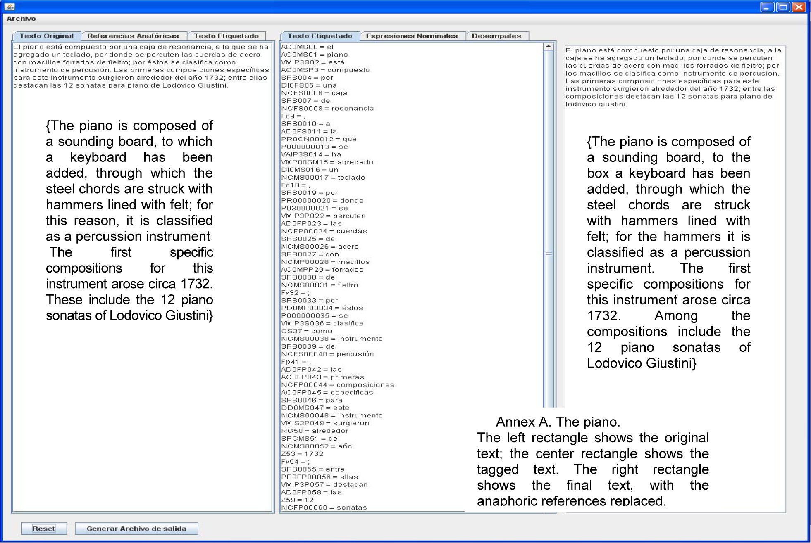Switch to the Expresiones Nominales tab

(x=412, y=36)
